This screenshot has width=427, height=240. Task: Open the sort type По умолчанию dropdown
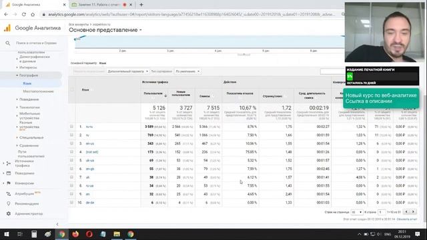point(187,71)
